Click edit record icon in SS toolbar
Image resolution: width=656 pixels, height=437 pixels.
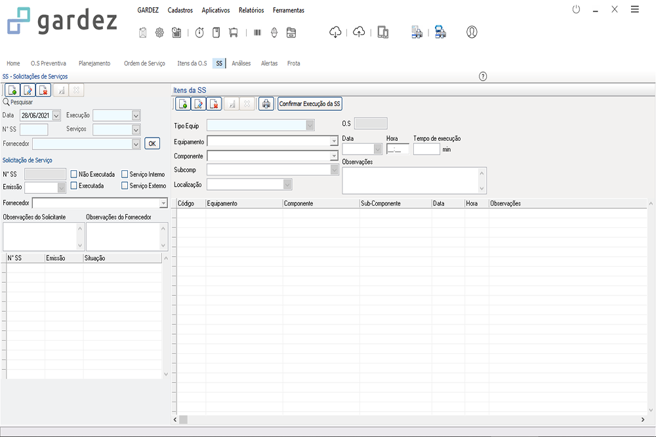pyautogui.click(x=28, y=90)
